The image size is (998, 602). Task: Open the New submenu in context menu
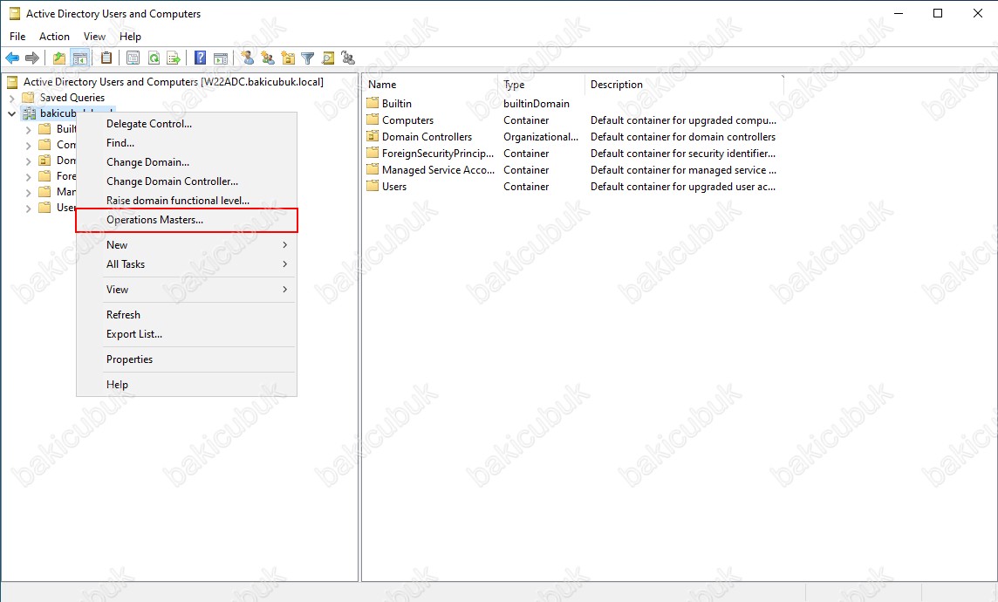(x=187, y=245)
